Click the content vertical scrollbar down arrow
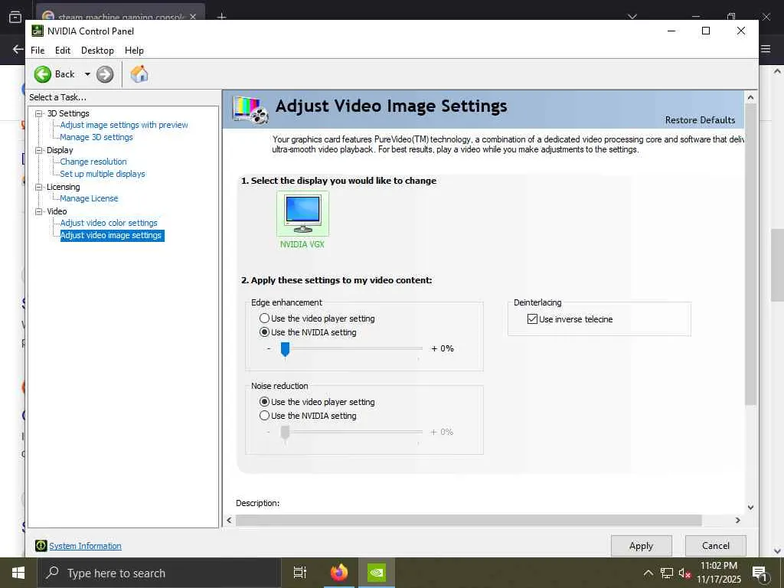 (x=750, y=508)
